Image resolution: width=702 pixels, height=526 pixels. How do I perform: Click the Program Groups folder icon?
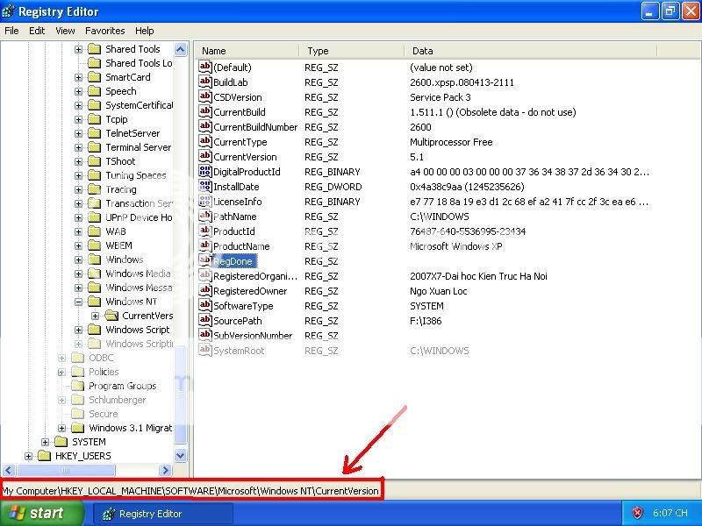coord(78,386)
